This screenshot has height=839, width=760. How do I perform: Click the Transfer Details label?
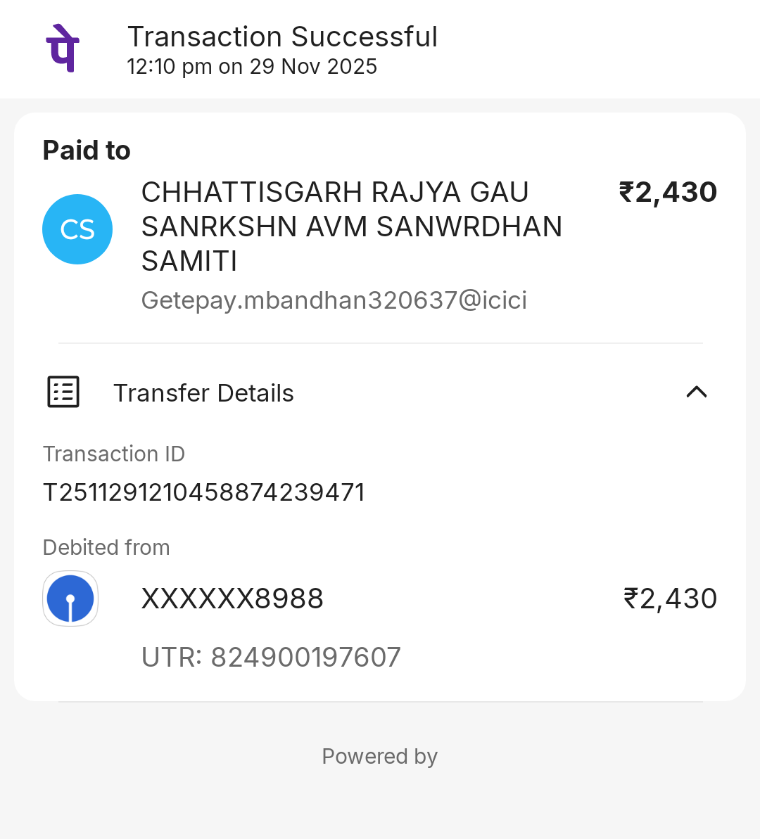pyautogui.click(x=203, y=393)
